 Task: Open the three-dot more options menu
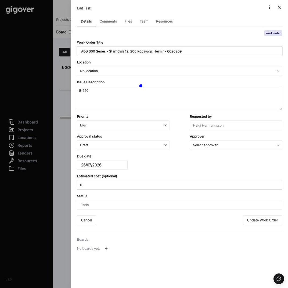269,7
